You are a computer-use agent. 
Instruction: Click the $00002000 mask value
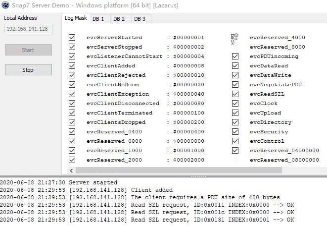pyautogui.click(x=188, y=160)
